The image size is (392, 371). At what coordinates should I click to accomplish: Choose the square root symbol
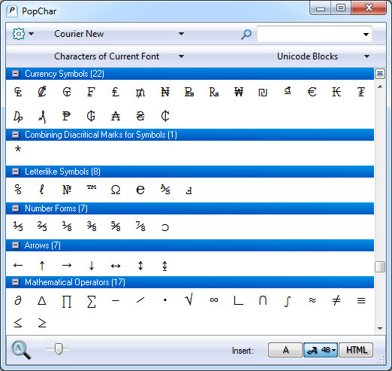tap(189, 300)
